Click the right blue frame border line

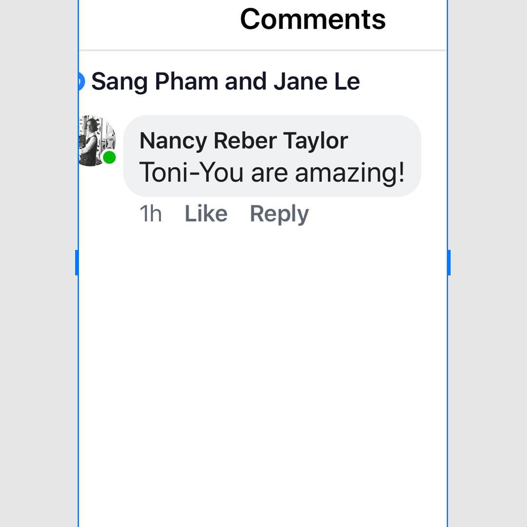click(447, 390)
